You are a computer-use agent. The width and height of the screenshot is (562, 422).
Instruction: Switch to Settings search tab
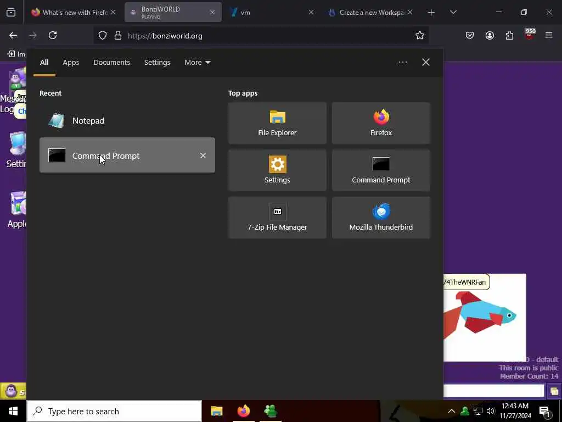click(157, 63)
